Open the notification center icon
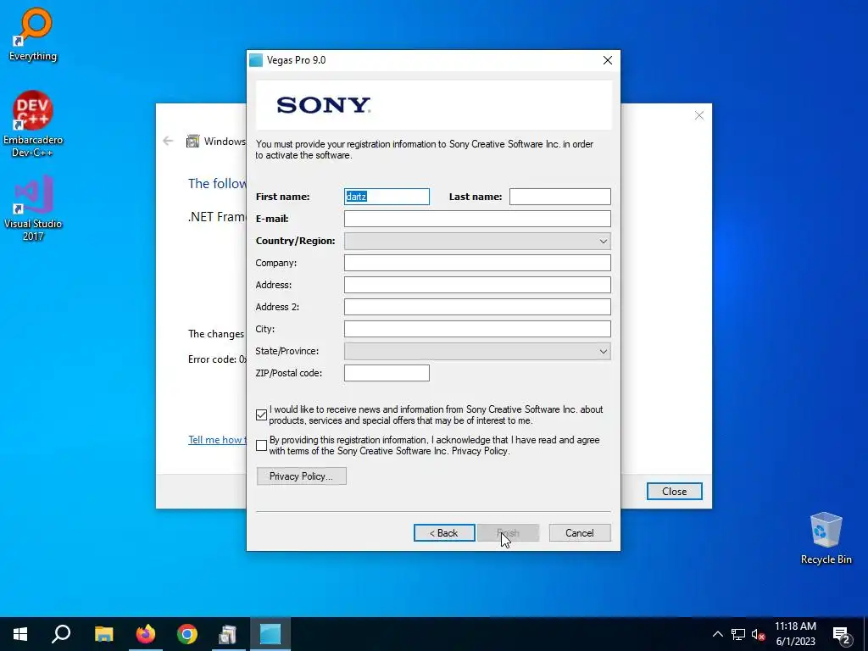 click(842, 634)
